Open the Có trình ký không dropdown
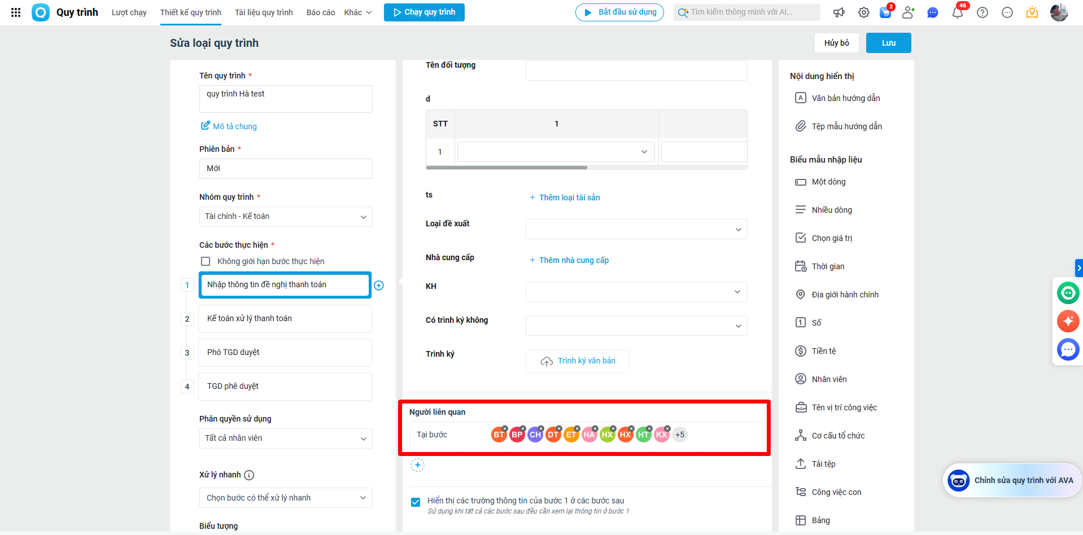 [x=636, y=326]
